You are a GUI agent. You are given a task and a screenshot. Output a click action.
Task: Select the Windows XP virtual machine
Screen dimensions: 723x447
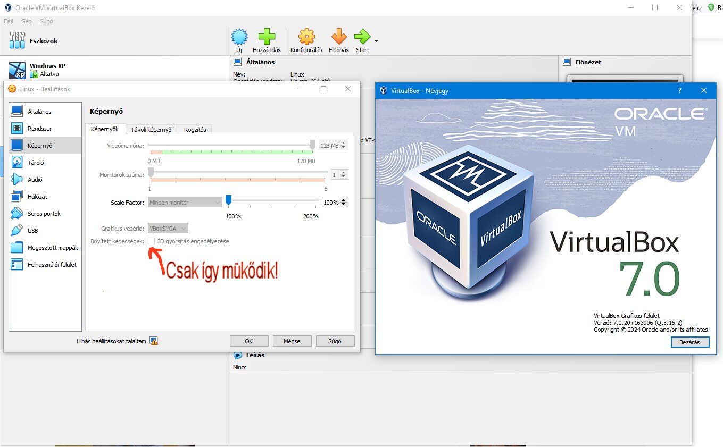[x=114, y=70]
